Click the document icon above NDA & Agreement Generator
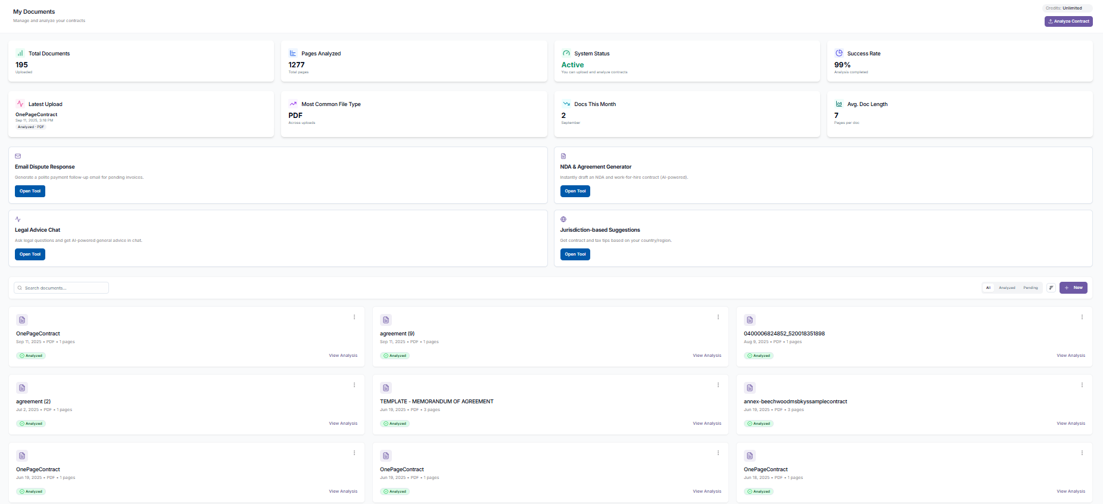Viewport: 1103px width, 504px height. click(563, 156)
